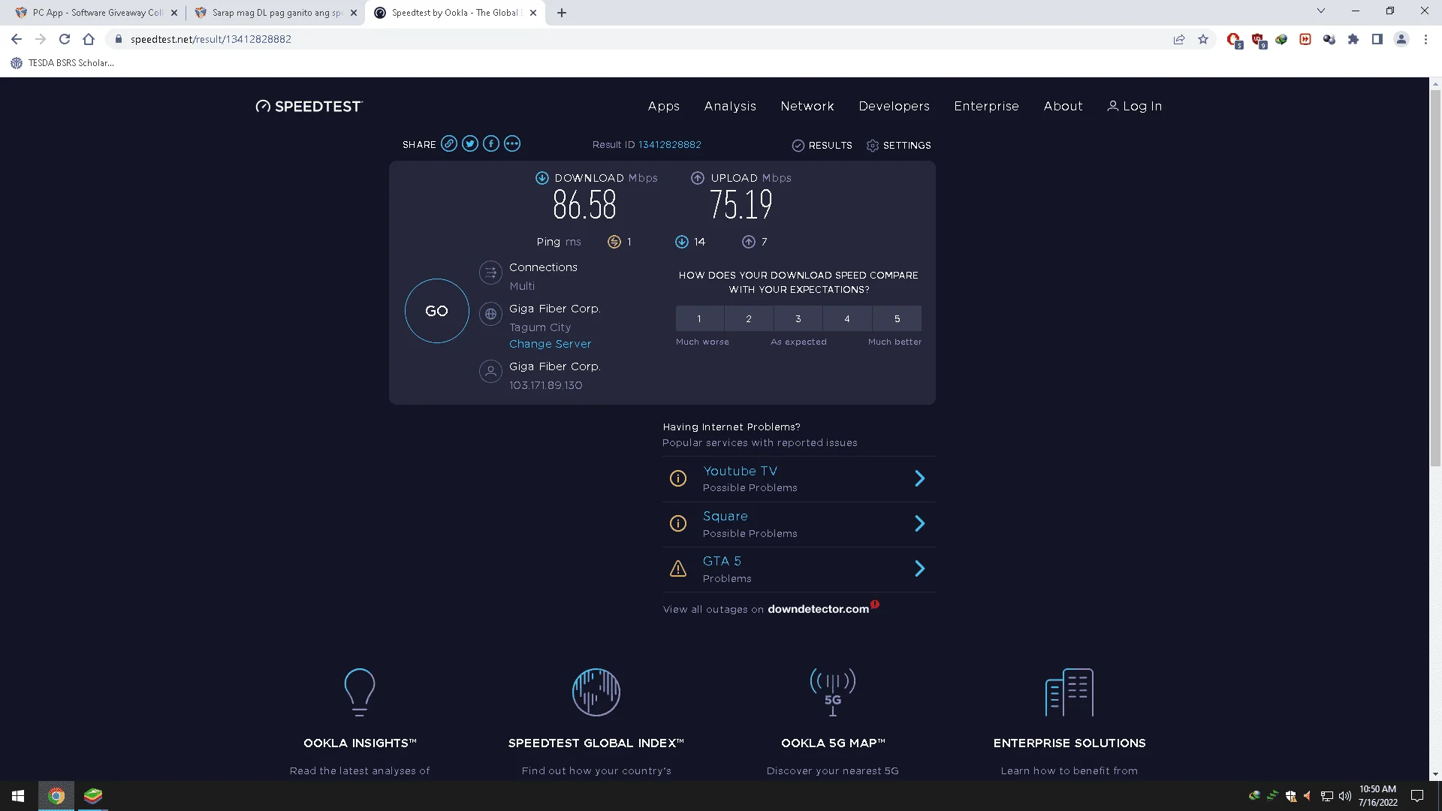Open result ID 13412828882 link

670,145
